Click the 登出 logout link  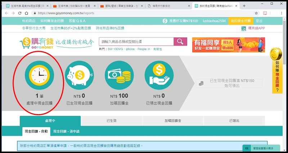[259, 21]
